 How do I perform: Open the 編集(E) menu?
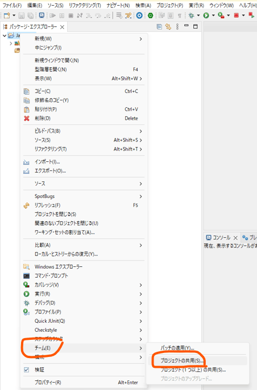point(35,5)
